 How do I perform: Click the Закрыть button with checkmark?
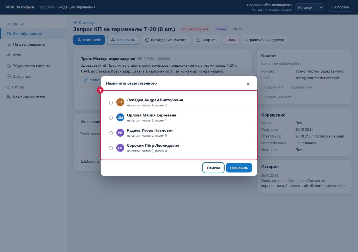(x=206, y=40)
